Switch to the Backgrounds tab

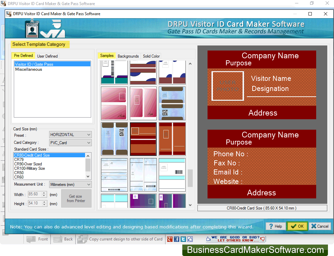coord(128,56)
